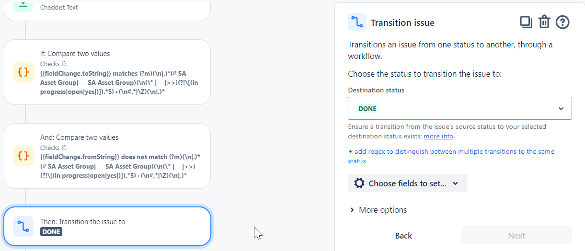
Task: Click the DONE status badge in rule
Action: [x=51, y=232]
